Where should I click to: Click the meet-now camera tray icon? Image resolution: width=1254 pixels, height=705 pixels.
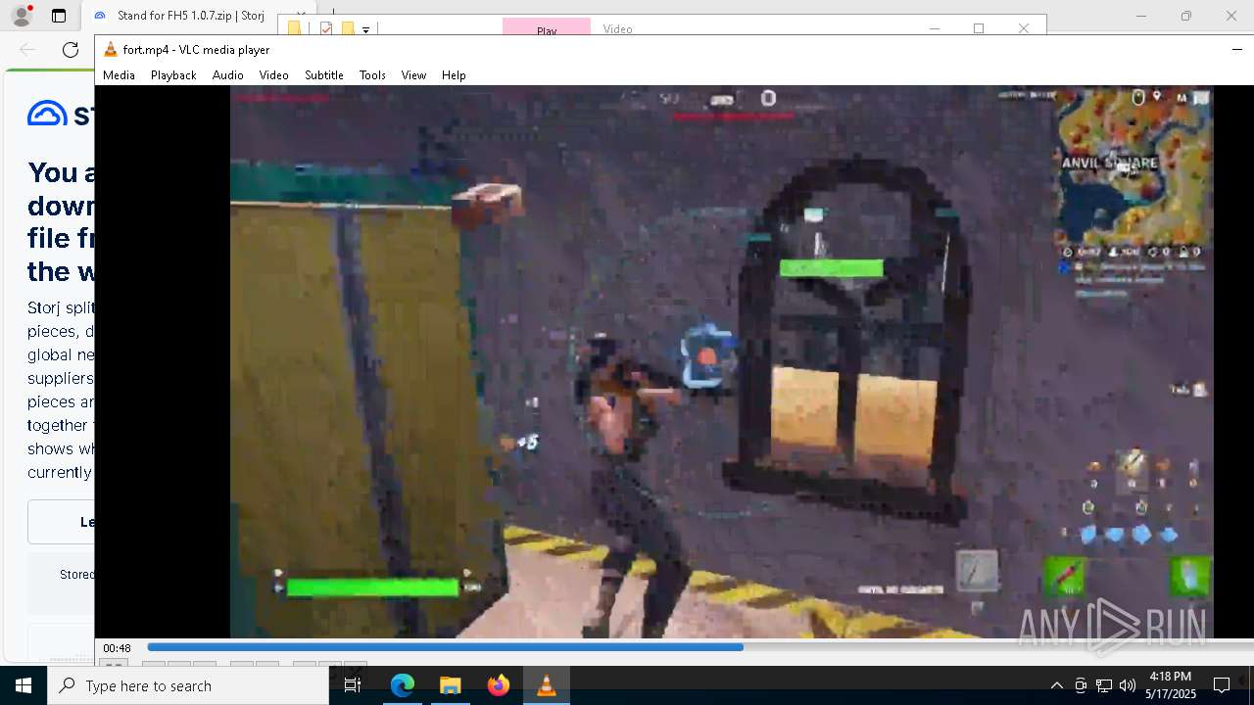point(1081,685)
